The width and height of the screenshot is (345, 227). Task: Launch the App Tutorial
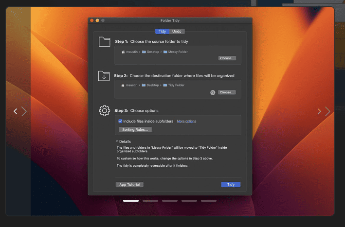click(x=129, y=185)
